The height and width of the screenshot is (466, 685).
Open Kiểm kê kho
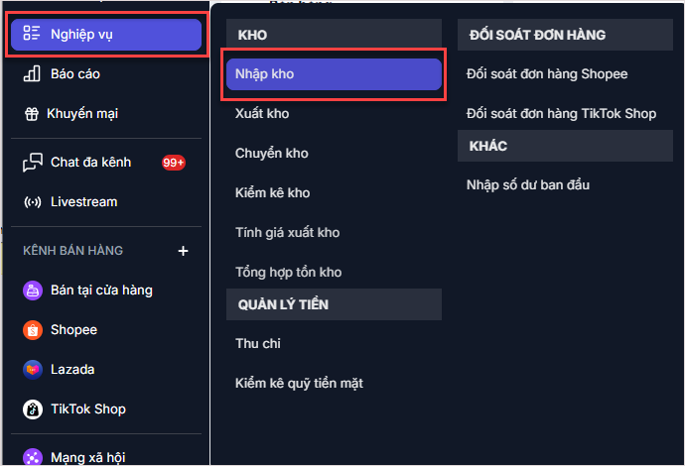coord(272,193)
